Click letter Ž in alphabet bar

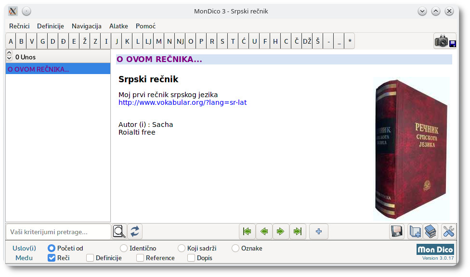pyautogui.click(x=85, y=41)
